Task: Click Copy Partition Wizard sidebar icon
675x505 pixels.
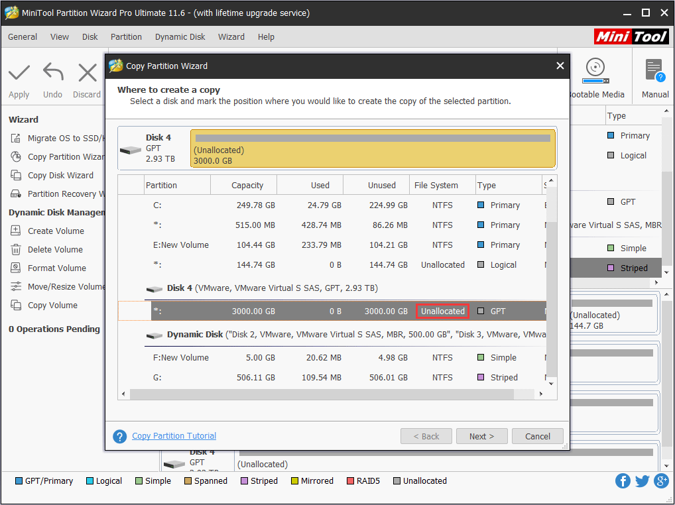Action: [x=16, y=156]
